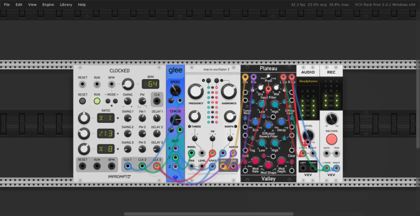Click the REC module GATE input jack
The height and width of the screenshot is (216, 420).
(326, 153)
